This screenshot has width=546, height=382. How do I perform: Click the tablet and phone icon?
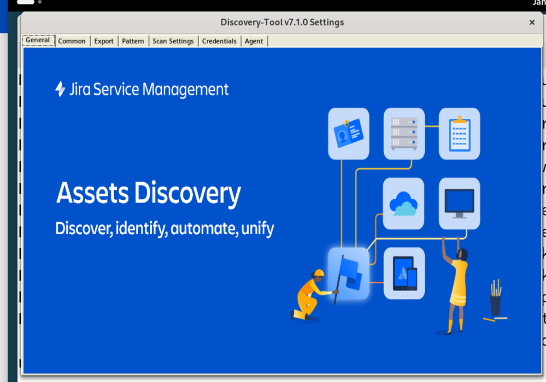(x=404, y=274)
